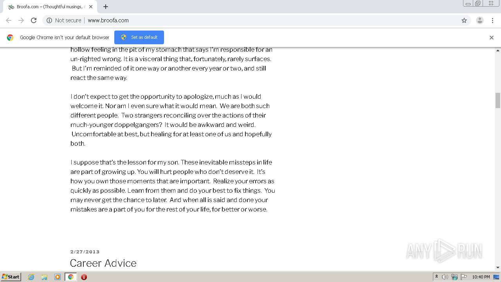Open Chrome three-dot menu

coord(492,20)
